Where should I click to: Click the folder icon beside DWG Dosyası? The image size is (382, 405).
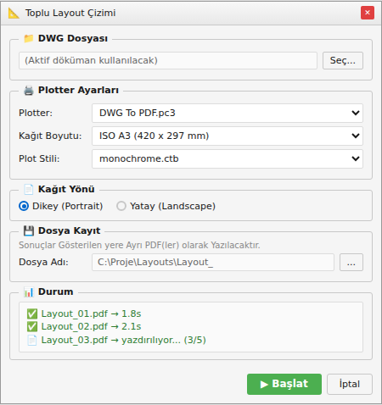29,38
